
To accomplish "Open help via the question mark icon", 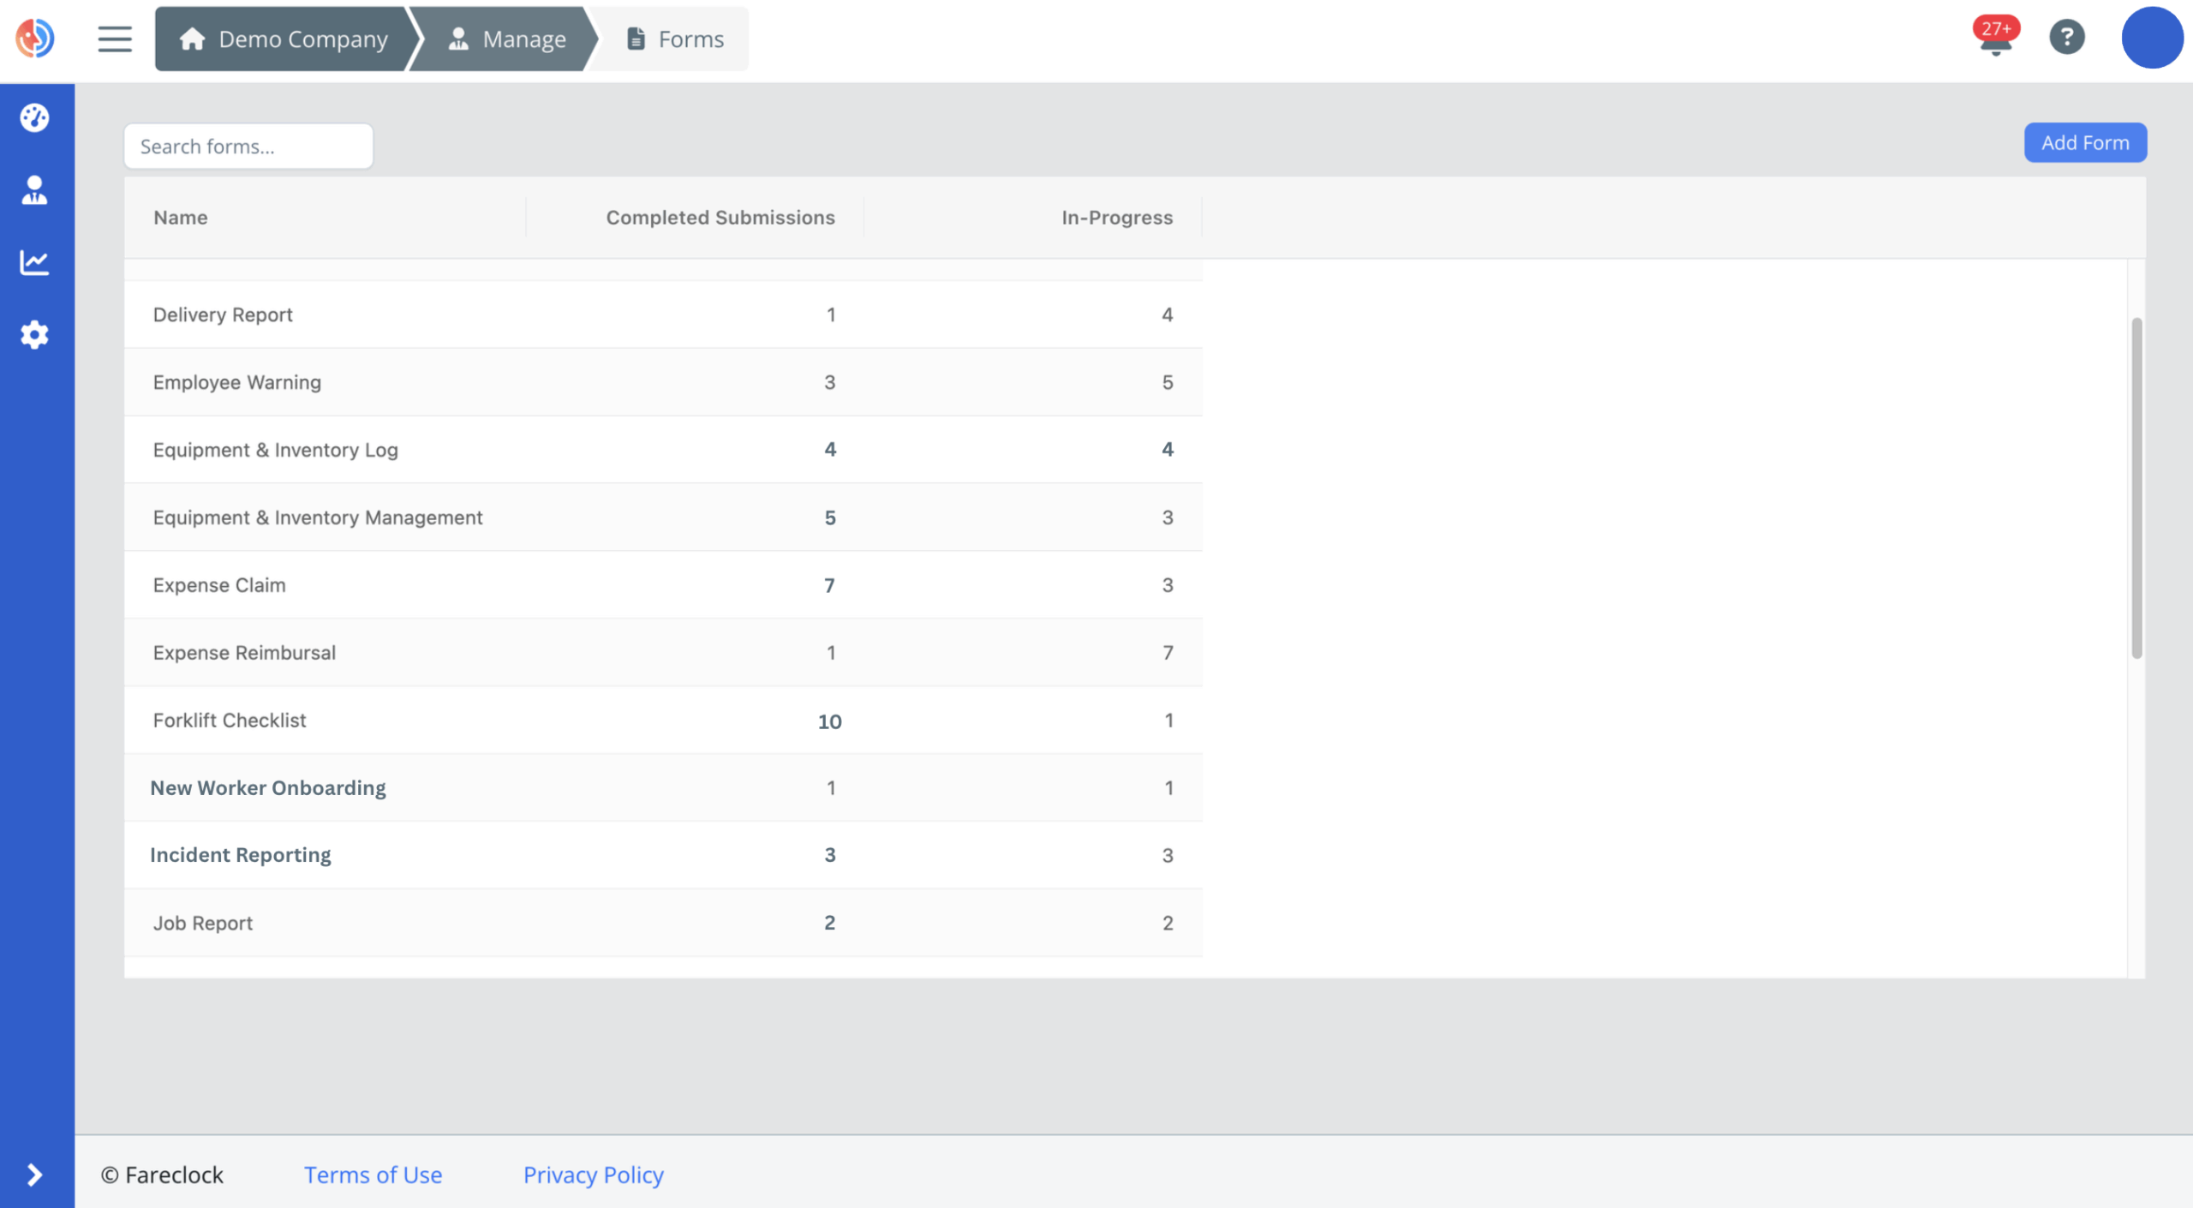I will (x=2065, y=38).
